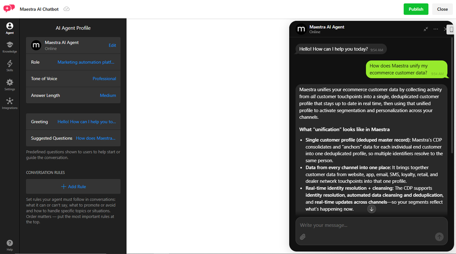Open the Integrations section in the sidebar

tap(10, 104)
